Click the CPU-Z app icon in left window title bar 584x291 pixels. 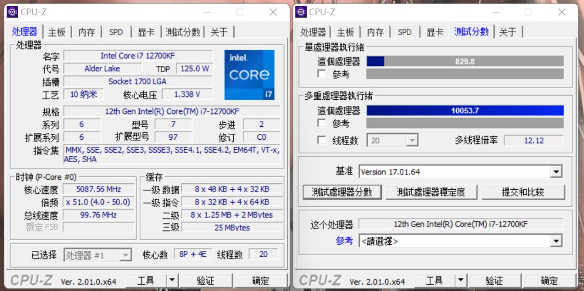tap(12, 12)
